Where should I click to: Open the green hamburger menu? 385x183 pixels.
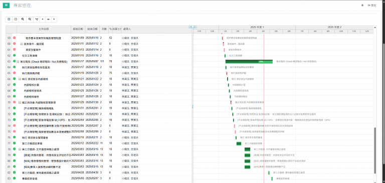click(x=6, y=6)
